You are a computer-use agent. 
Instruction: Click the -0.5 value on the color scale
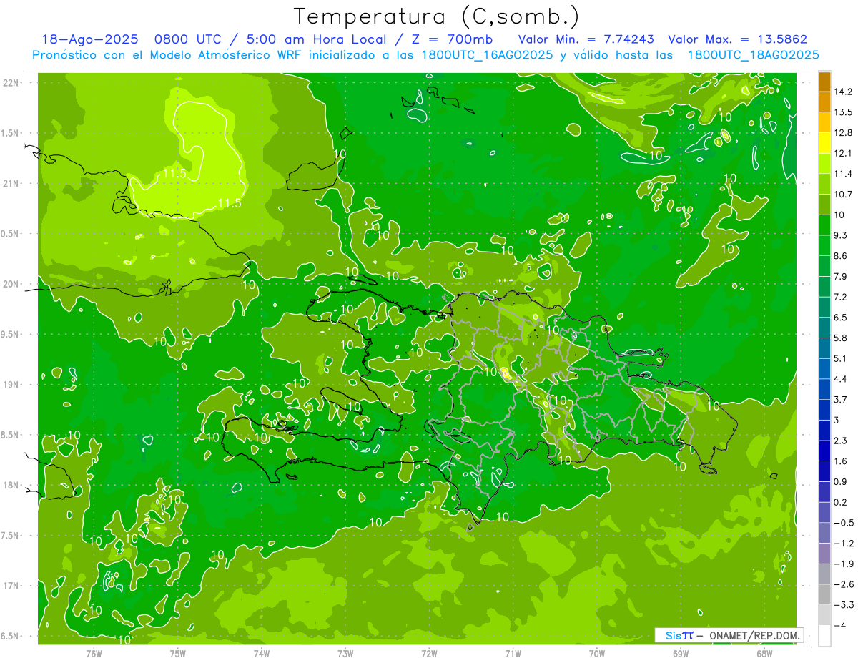point(844,523)
